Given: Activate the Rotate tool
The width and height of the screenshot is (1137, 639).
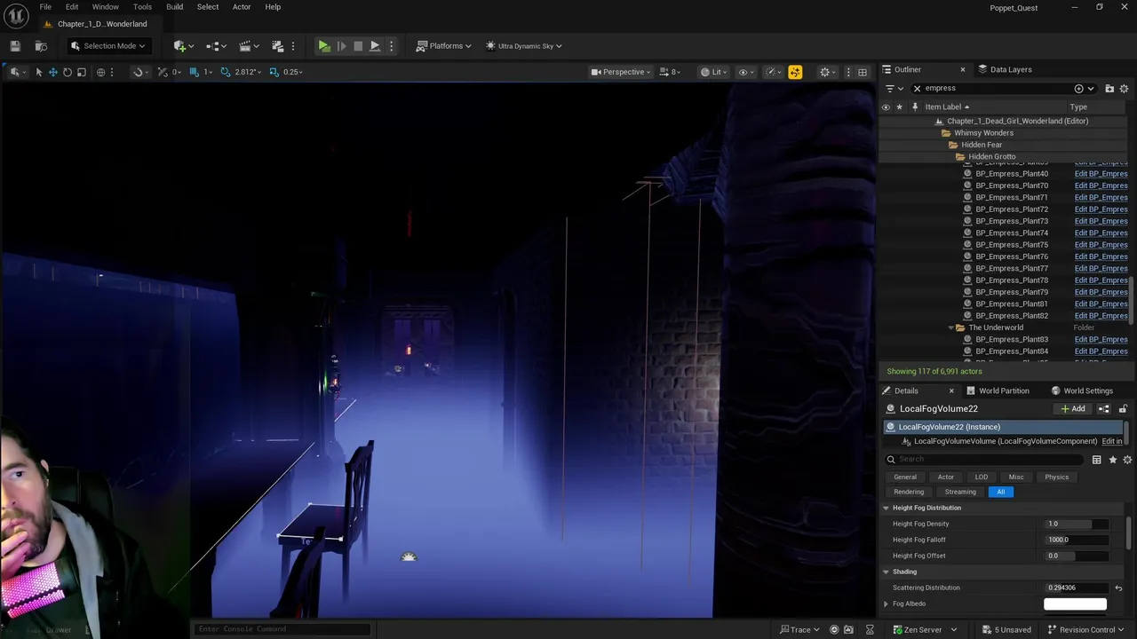Looking at the screenshot, I should click(x=67, y=72).
